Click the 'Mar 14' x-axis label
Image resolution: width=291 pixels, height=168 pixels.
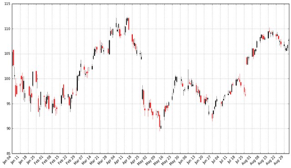click(x=87, y=160)
